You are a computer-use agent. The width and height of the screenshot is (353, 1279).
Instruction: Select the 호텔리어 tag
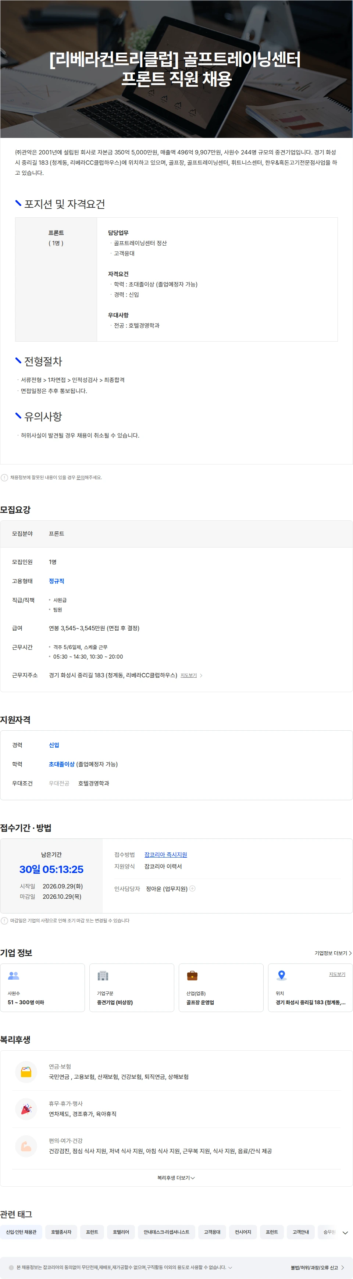121,1232
